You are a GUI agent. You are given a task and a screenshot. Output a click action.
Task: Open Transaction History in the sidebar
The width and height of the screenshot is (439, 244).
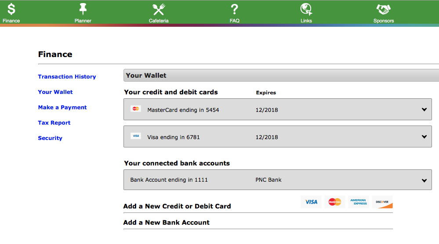tap(67, 77)
